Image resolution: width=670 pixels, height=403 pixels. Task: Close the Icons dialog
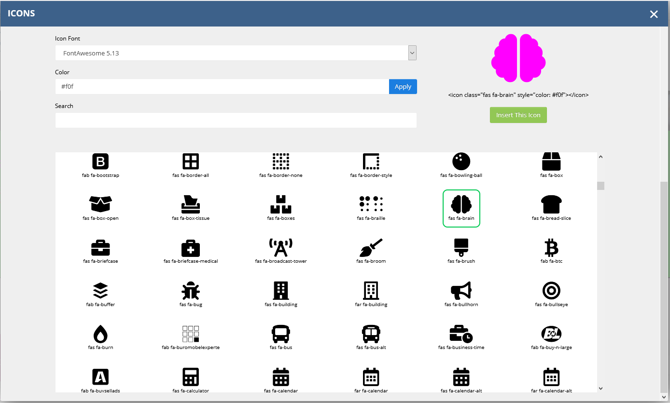[654, 14]
